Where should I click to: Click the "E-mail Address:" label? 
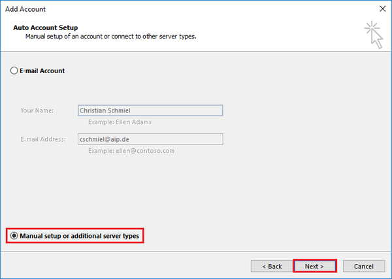tap(43, 139)
